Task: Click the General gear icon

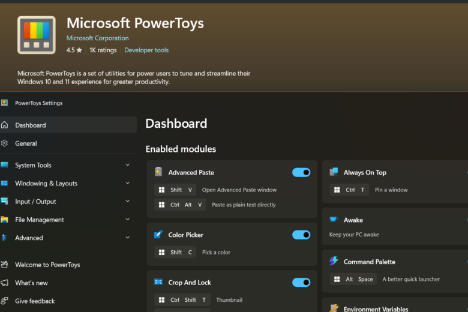Action: click(4, 143)
